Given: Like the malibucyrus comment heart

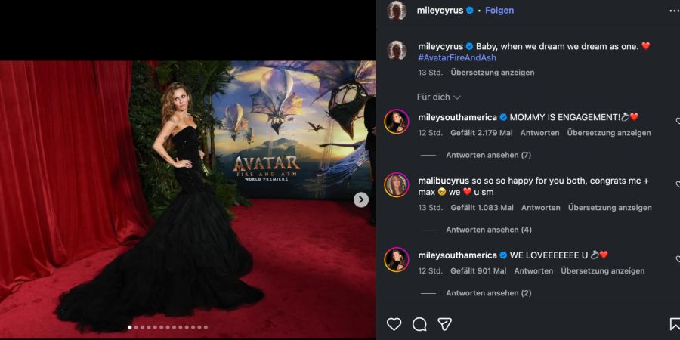Looking at the screenshot, I should tap(678, 185).
